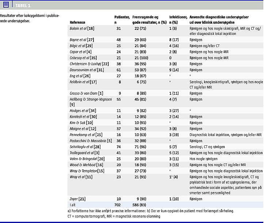Click footnote 'a) Forfatterne har ikke anført'
Image resolution: width=264 pixels, height=223 pixels.
107,211
